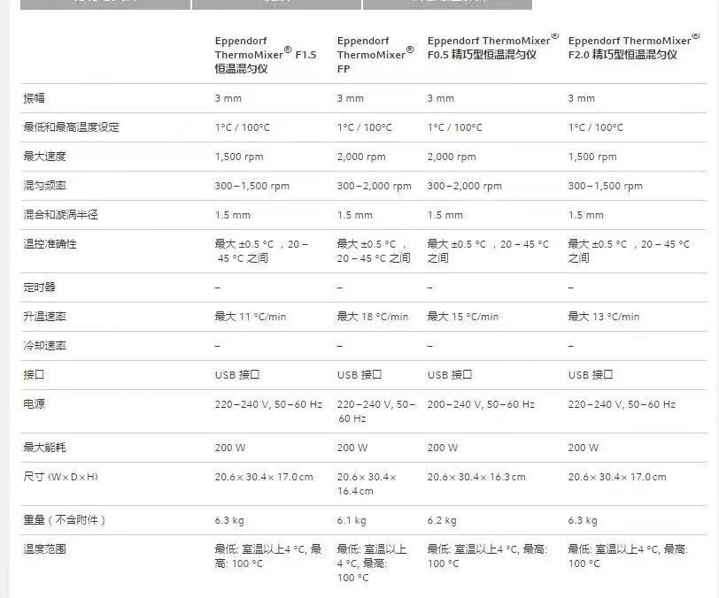The height and width of the screenshot is (598, 719).
Task: Select the ThermoMixer F1.5 恒温混匀仪 column header
Action: point(266,55)
